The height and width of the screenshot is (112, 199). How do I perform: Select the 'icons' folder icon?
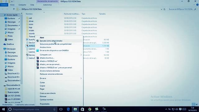[27, 24]
